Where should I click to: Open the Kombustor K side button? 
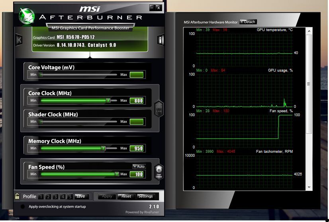19,40
